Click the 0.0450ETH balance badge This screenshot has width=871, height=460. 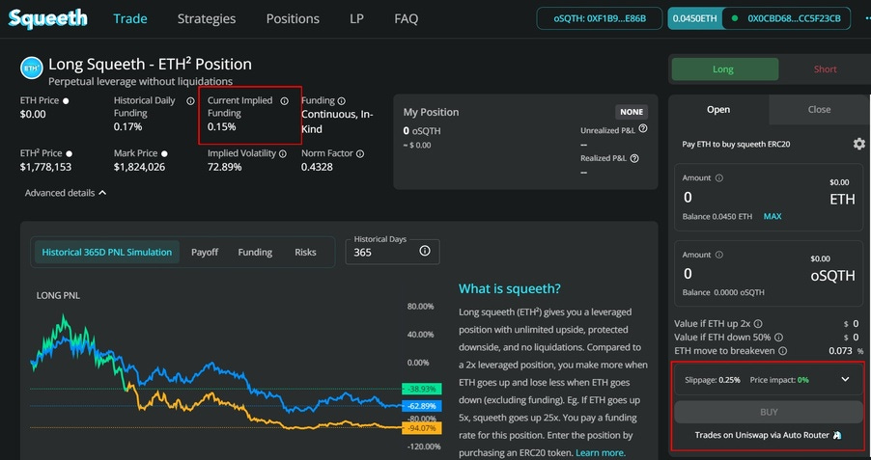tap(695, 18)
